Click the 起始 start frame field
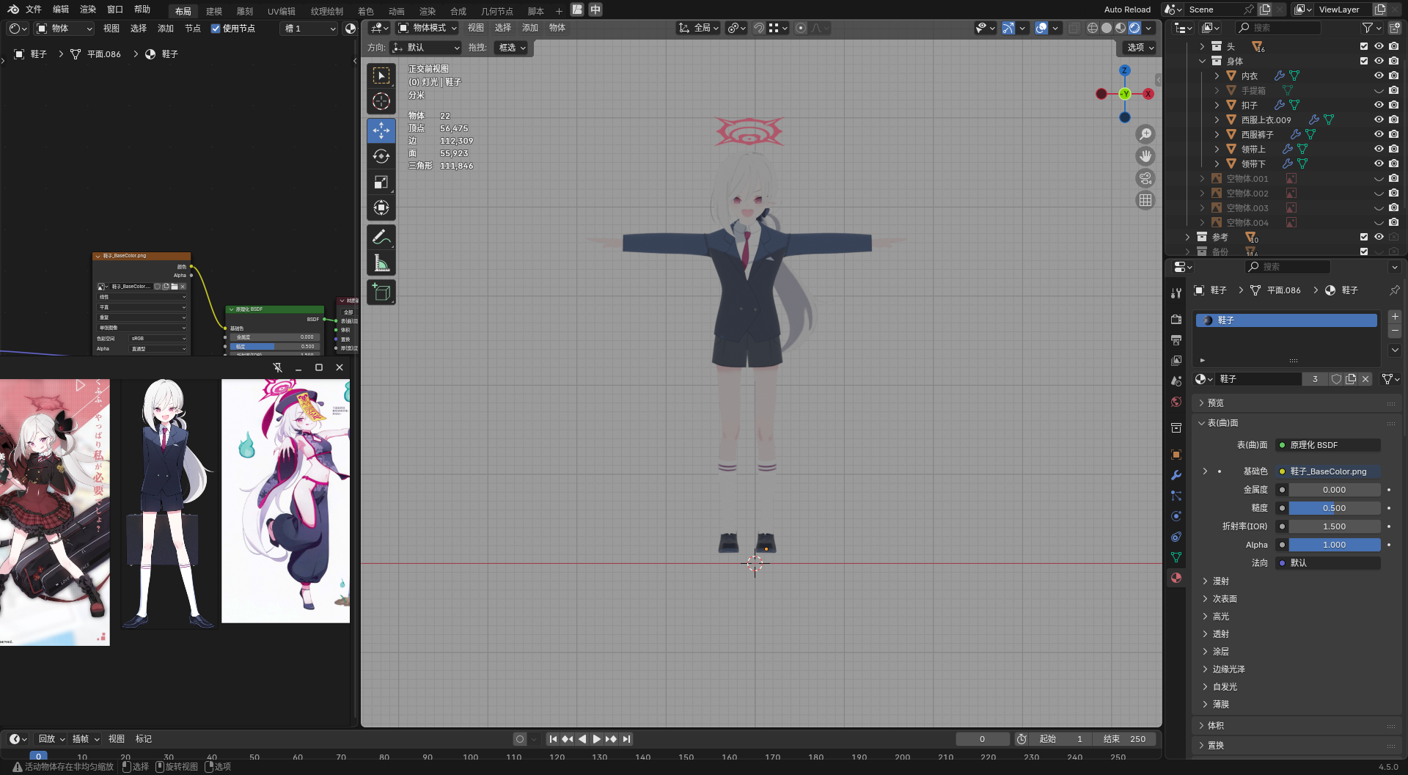 [x=1060, y=739]
